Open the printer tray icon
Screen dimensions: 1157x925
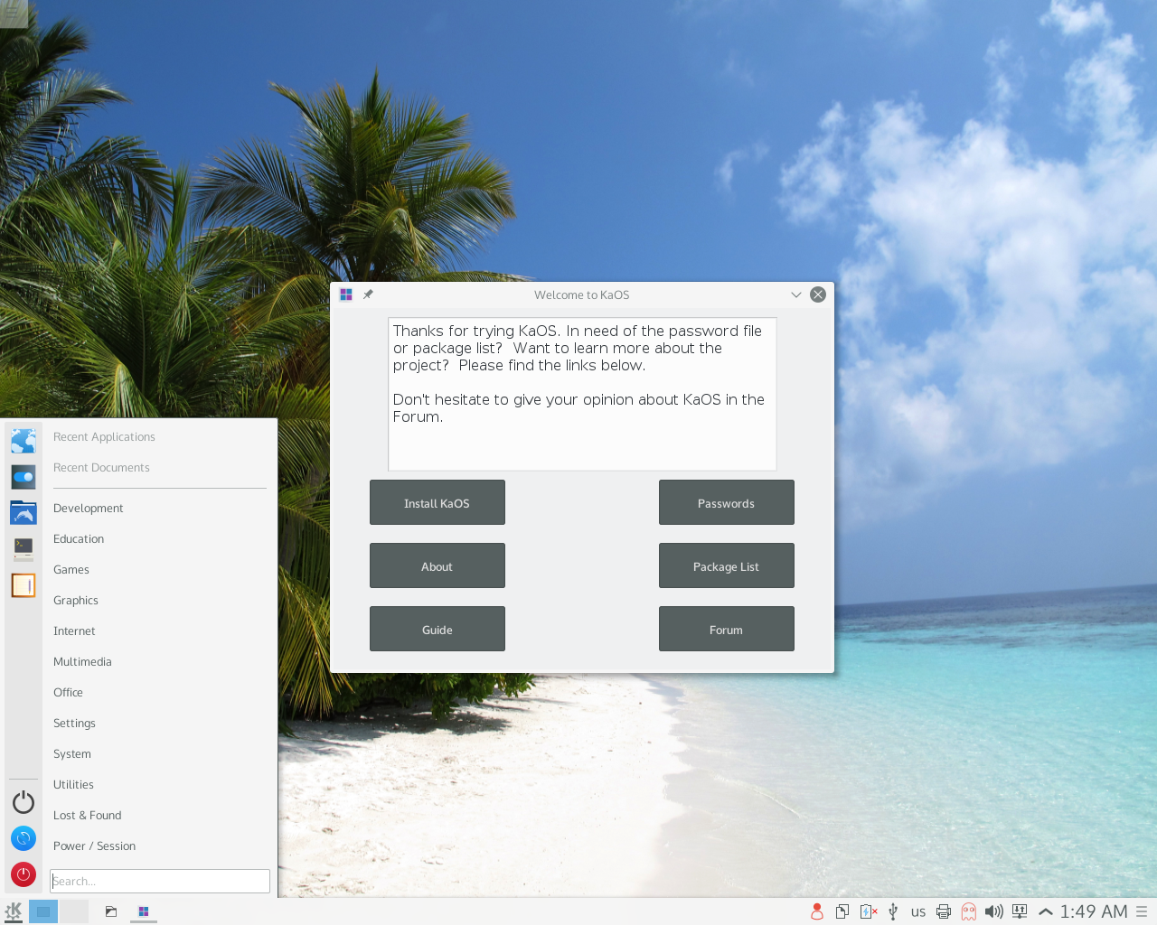(x=944, y=911)
